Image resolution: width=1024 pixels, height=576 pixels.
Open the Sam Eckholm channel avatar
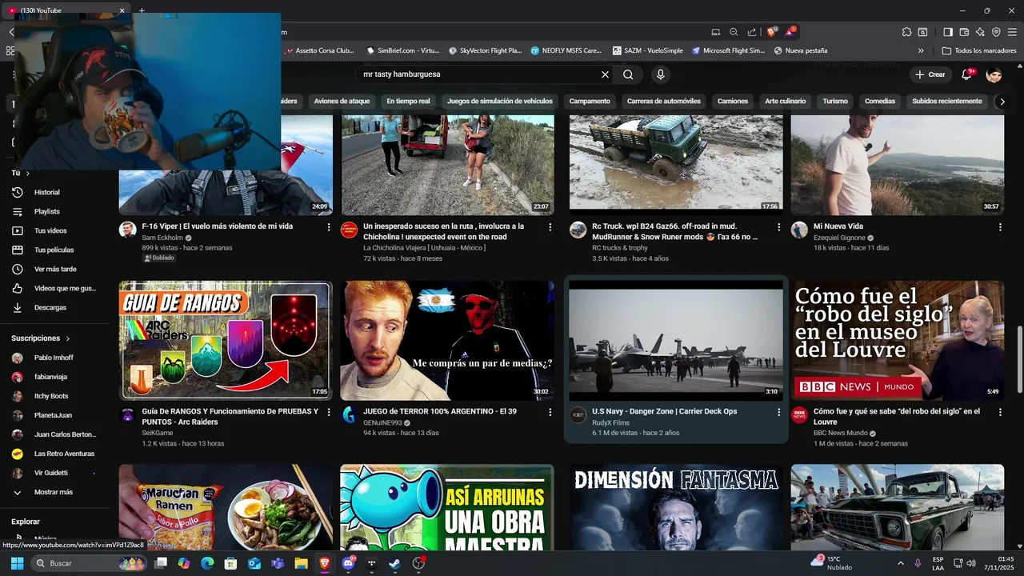point(128,230)
